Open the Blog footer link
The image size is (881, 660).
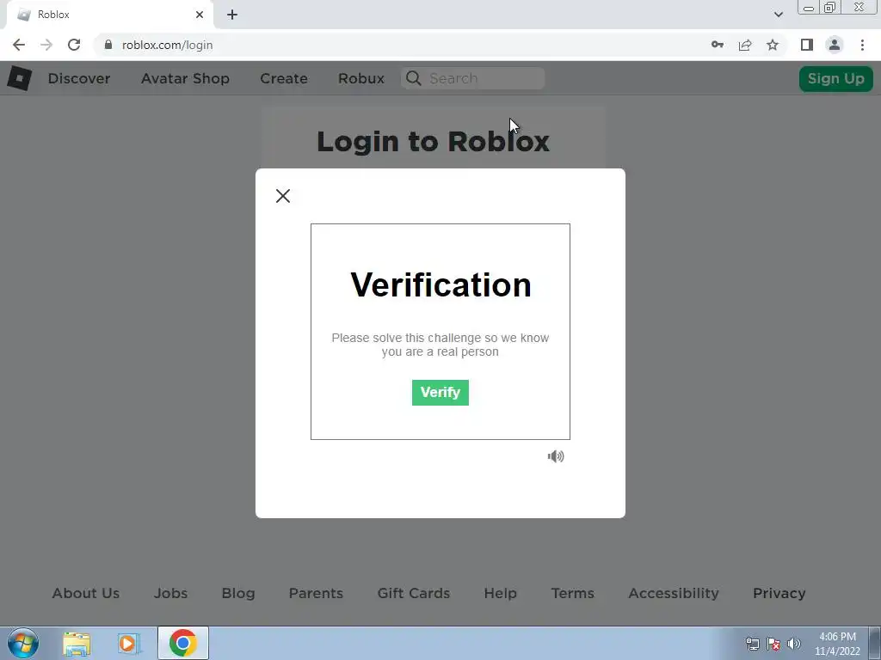tap(238, 593)
